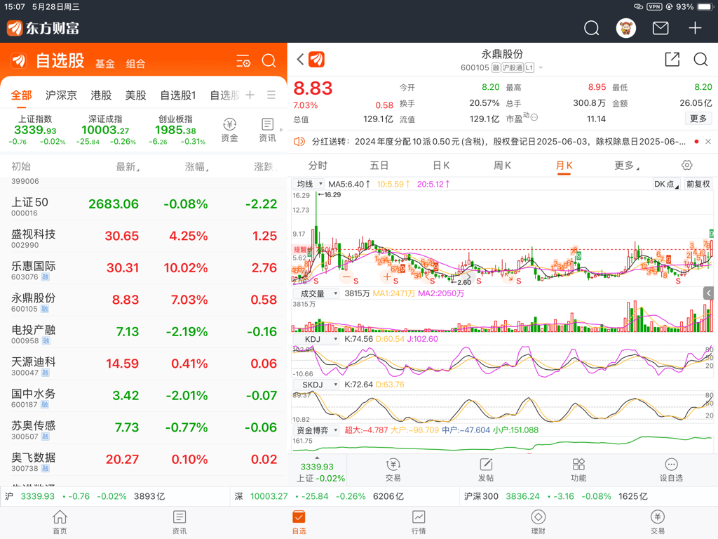Open 功能 functions icon

[x=578, y=470]
